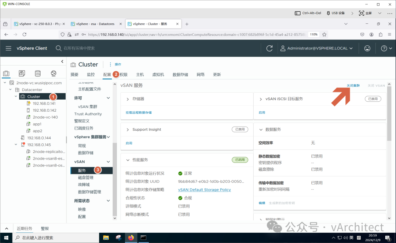
Task: Open the Datastores (数据存储) tab
Action: pos(180,75)
